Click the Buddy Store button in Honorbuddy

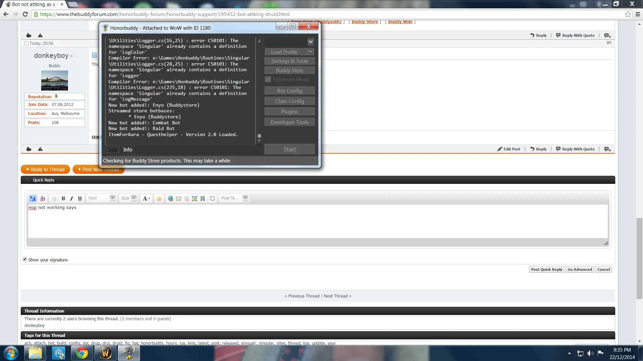point(290,71)
